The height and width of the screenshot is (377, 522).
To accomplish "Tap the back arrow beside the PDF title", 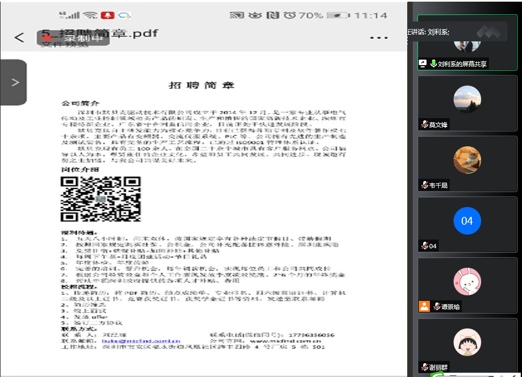I will [19, 38].
